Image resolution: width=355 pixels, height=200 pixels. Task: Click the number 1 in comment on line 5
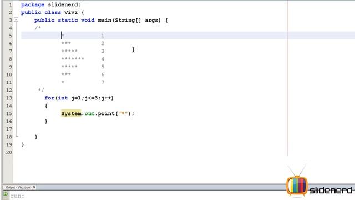pyautogui.click(x=103, y=36)
